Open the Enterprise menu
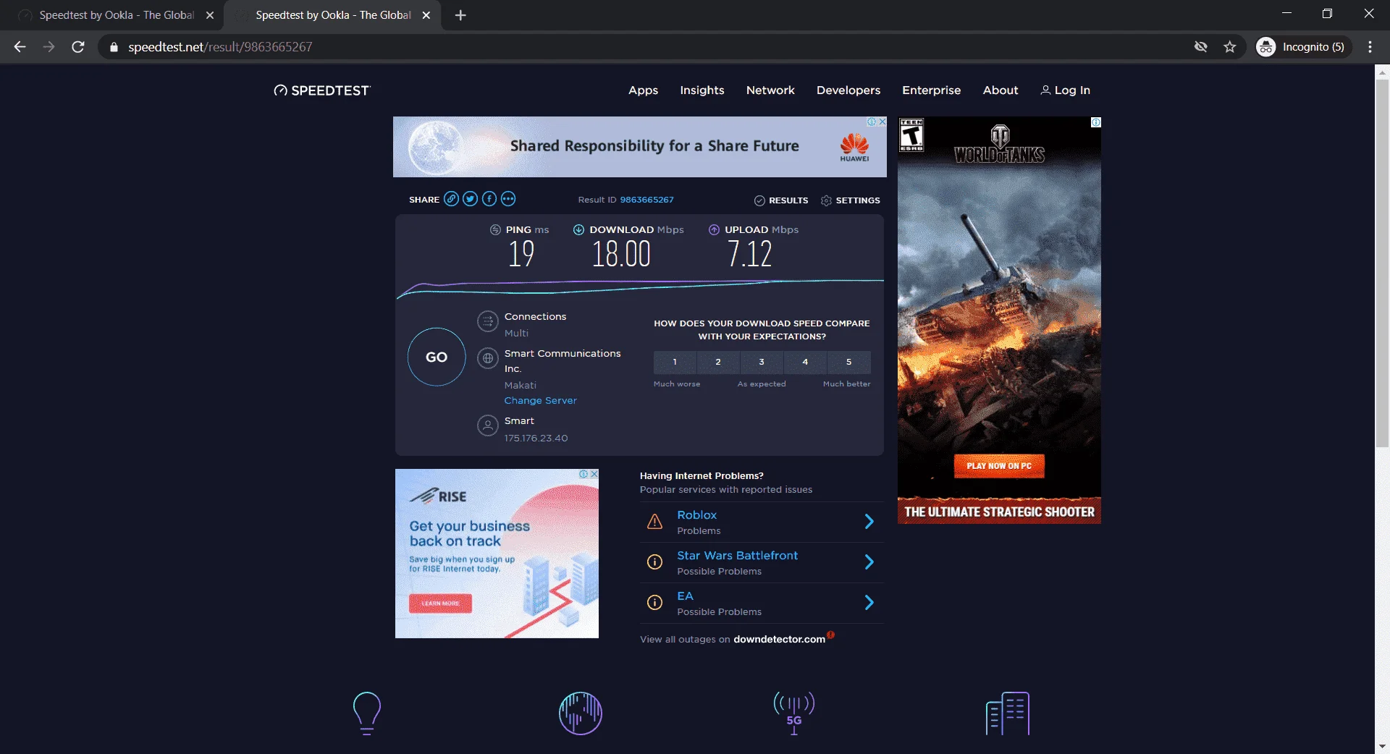 [931, 90]
